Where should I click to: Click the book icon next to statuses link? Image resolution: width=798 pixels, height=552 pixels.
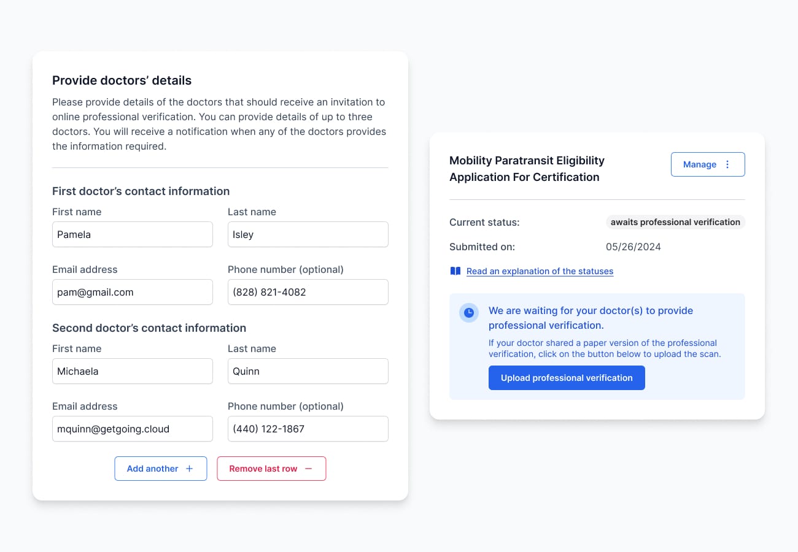click(455, 271)
